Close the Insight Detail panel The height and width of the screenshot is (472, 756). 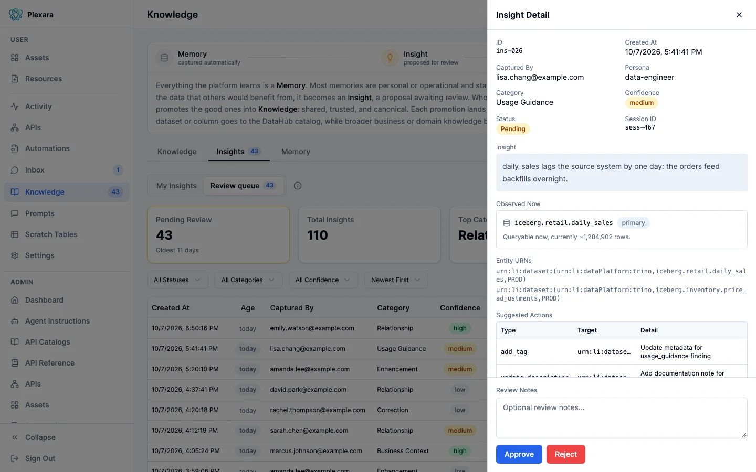(x=739, y=15)
